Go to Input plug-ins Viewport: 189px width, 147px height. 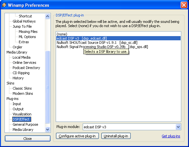(17, 104)
